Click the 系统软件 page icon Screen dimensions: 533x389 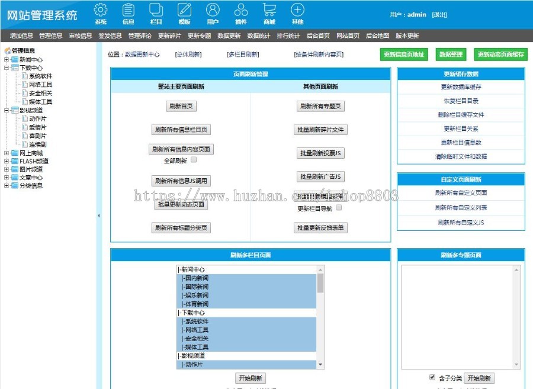pos(24,76)
